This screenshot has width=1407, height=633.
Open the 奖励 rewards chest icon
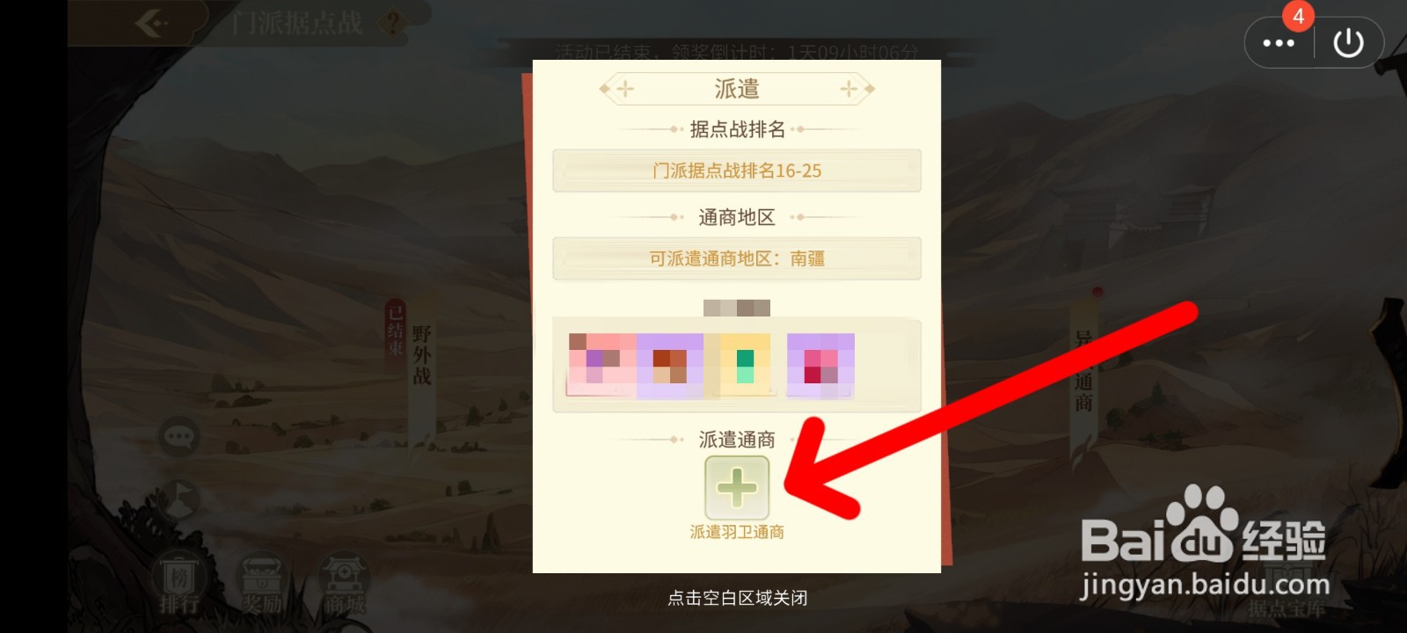(x=262, y=583)
